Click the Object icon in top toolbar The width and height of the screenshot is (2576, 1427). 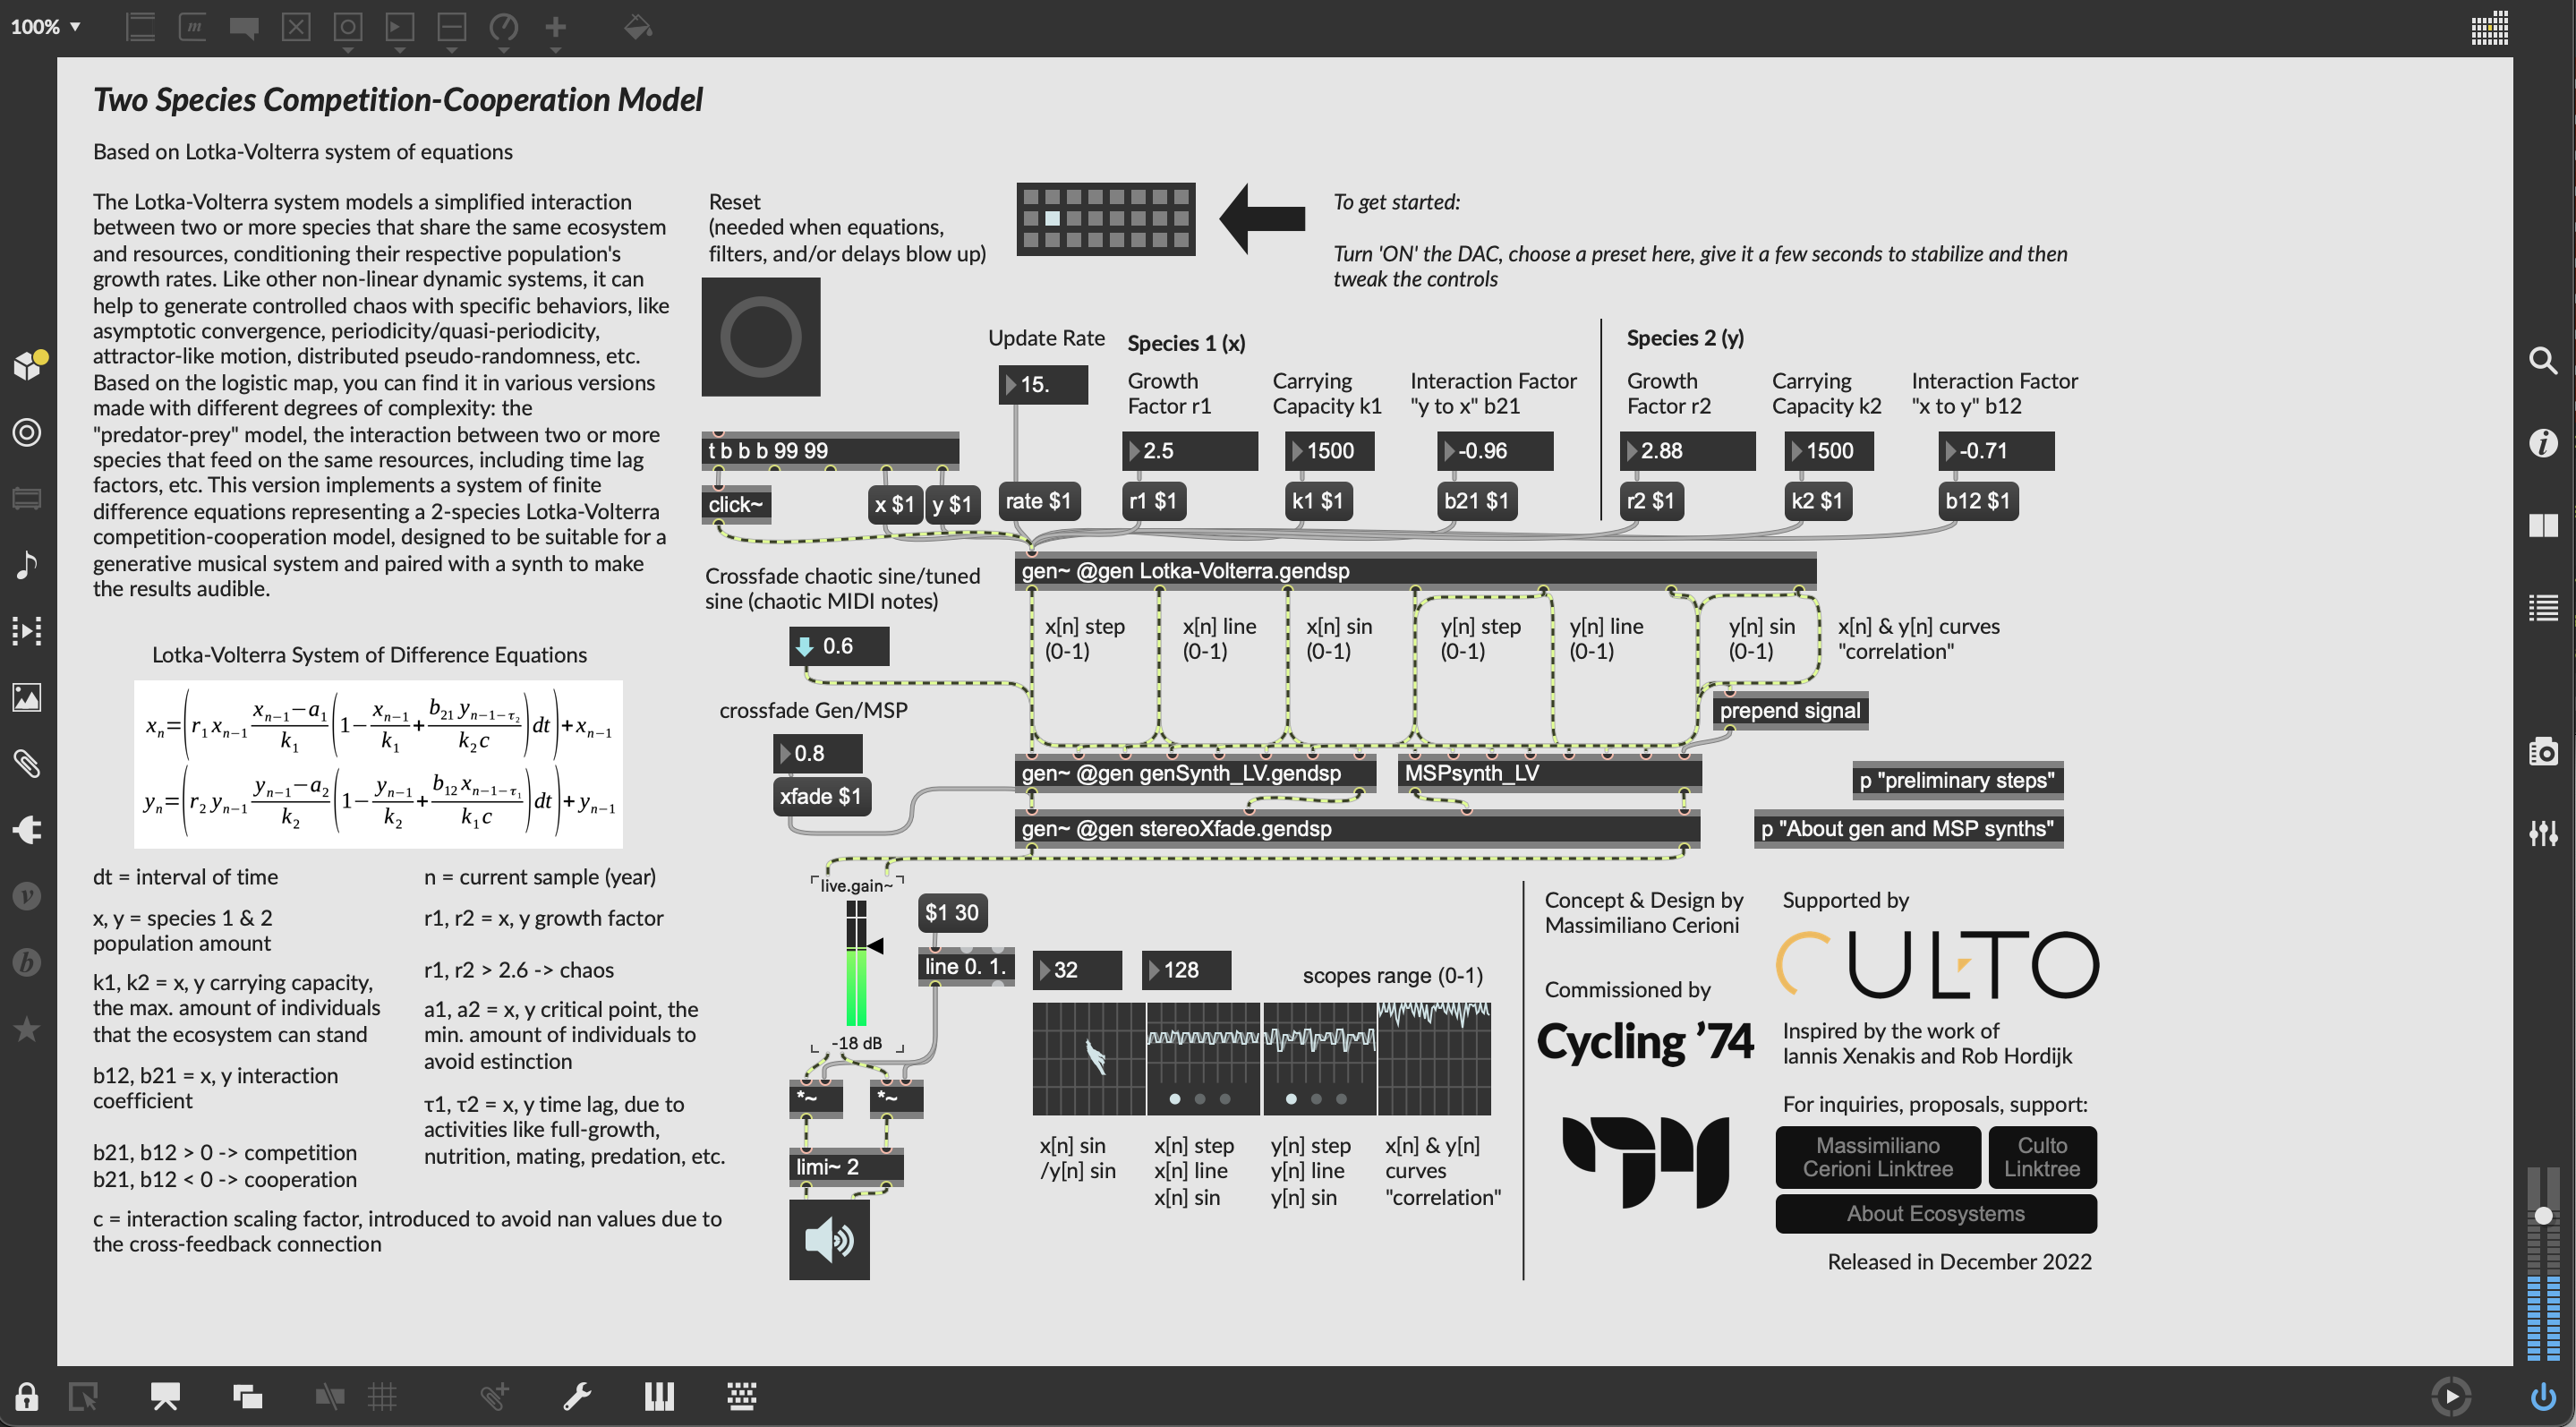point(140,27)
